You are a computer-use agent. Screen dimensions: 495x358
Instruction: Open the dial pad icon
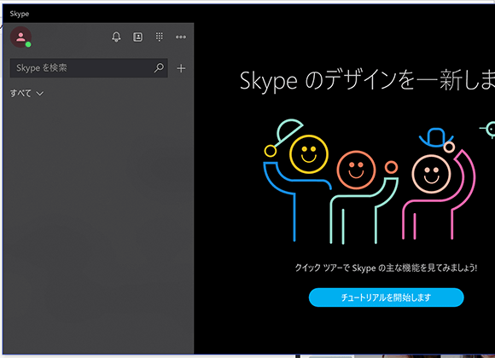pyautogui.click(x=160, y=37)
